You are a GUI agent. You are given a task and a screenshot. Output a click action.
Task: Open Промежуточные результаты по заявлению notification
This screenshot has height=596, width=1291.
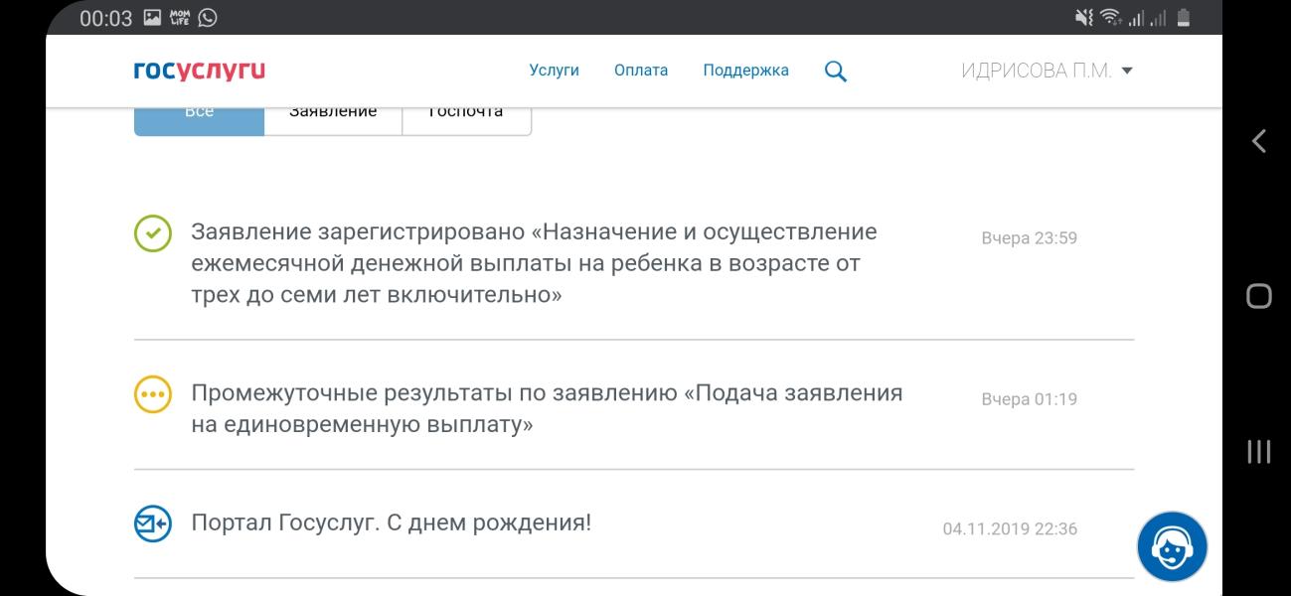click(634, 409)
